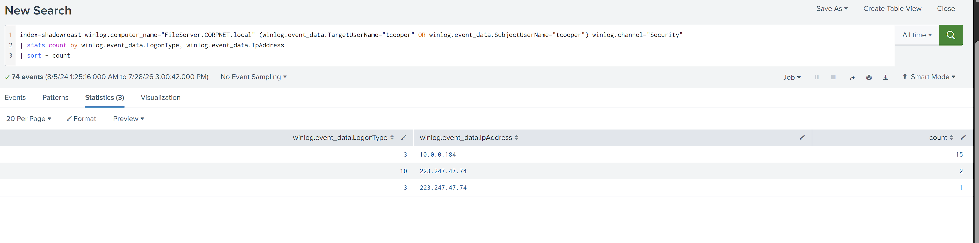Switch to Events tab

click(x=15, y=97)
